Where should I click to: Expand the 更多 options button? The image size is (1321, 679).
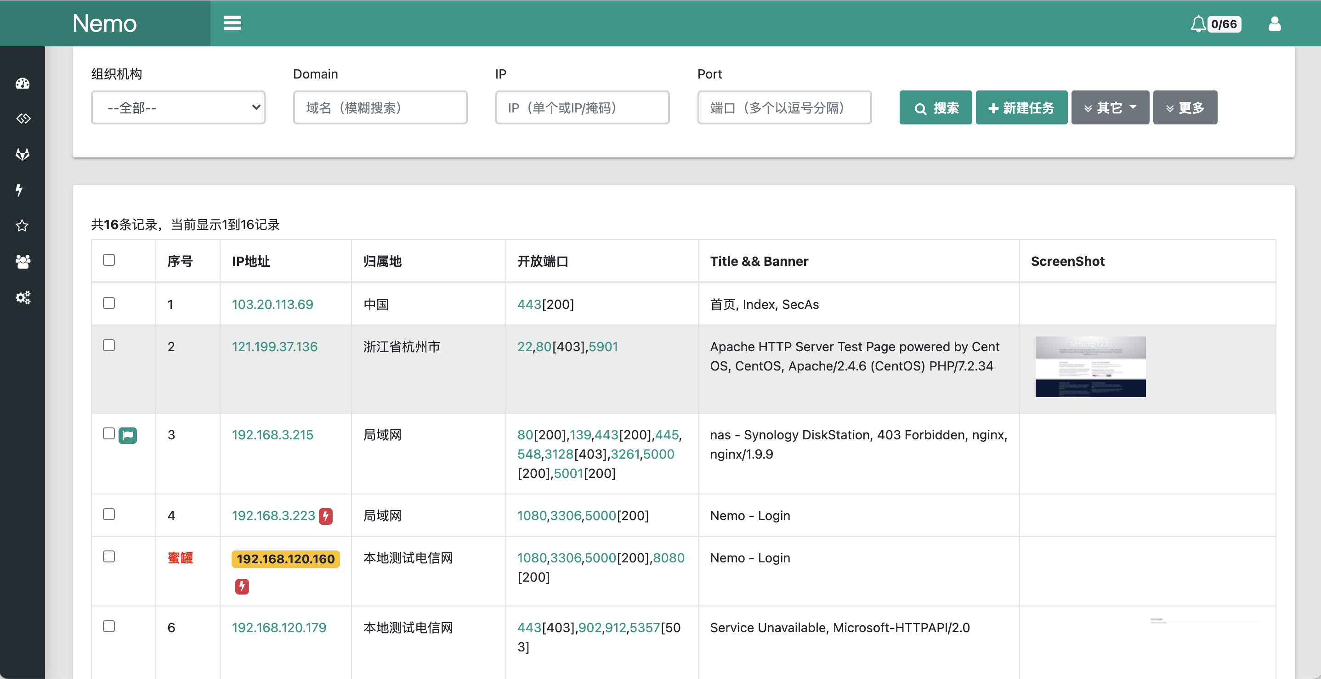pos(1185,107)
